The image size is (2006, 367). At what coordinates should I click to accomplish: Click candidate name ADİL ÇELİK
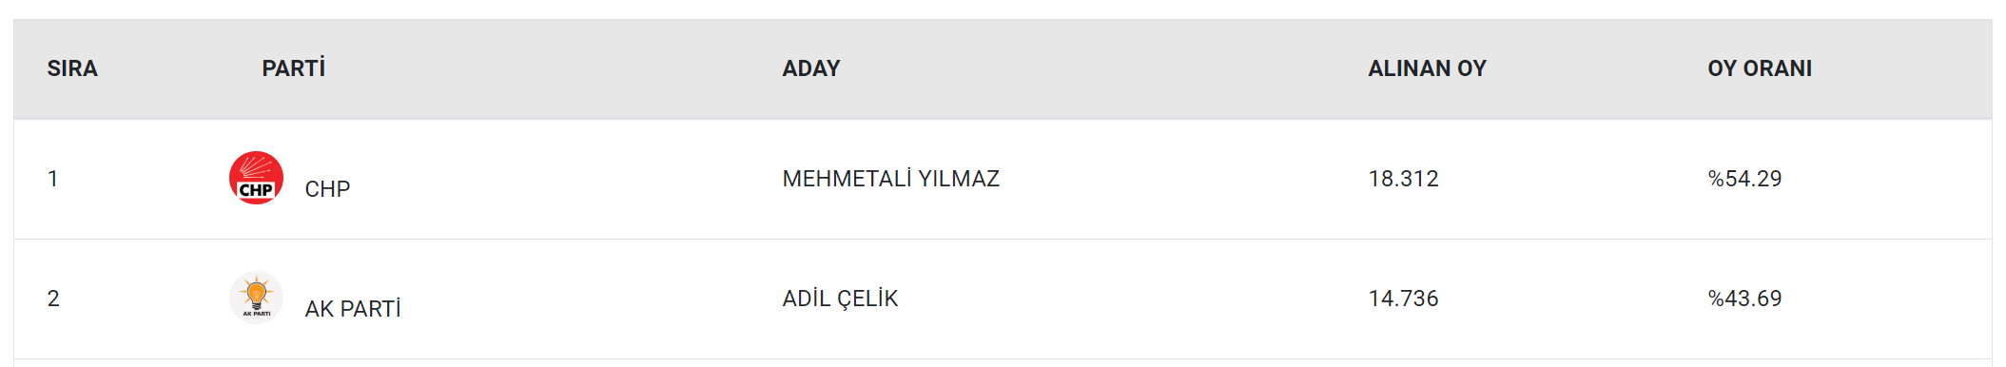click(840, 299)
